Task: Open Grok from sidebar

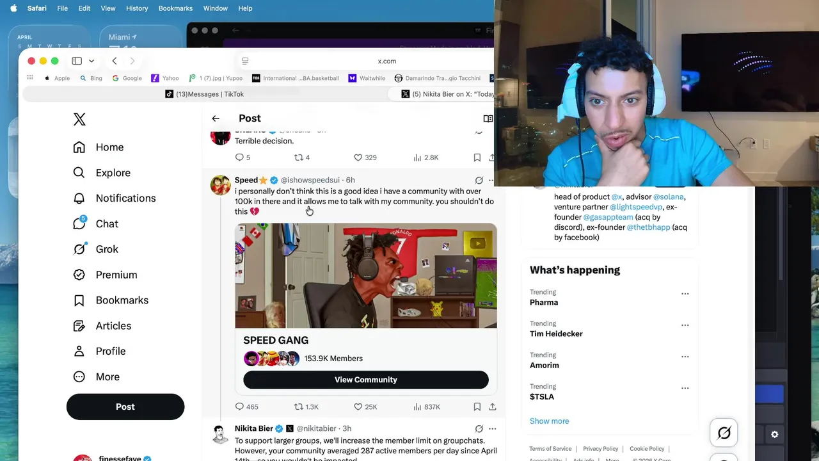Action: [96, 249]
